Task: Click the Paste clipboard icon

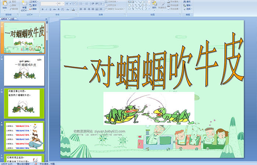Action: pos(5,3)
